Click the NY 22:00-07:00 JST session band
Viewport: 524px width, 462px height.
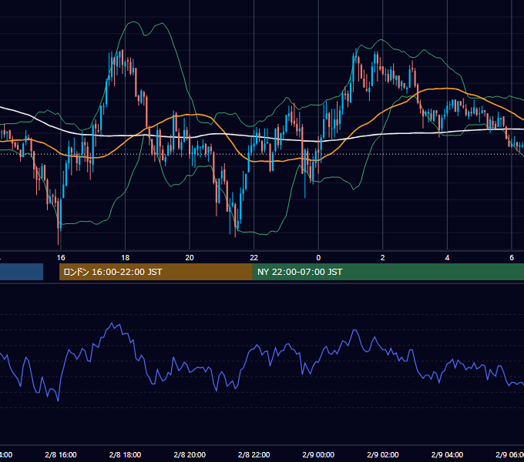click(388, 272)
